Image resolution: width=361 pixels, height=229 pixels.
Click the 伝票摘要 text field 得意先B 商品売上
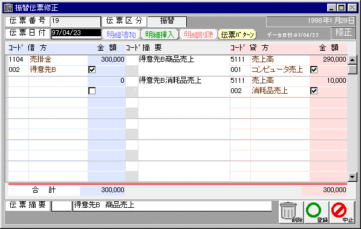click(x=172, y=205)
